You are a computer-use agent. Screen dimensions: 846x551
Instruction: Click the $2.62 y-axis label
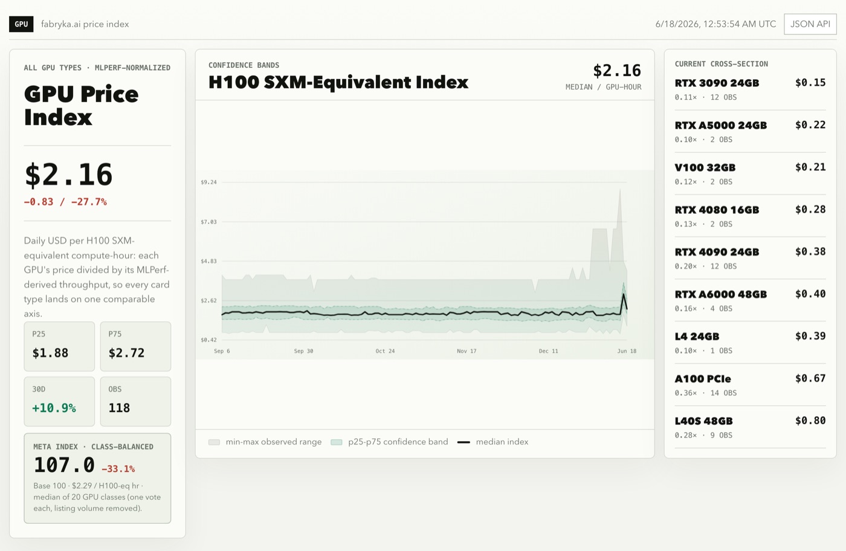point(208,301)
